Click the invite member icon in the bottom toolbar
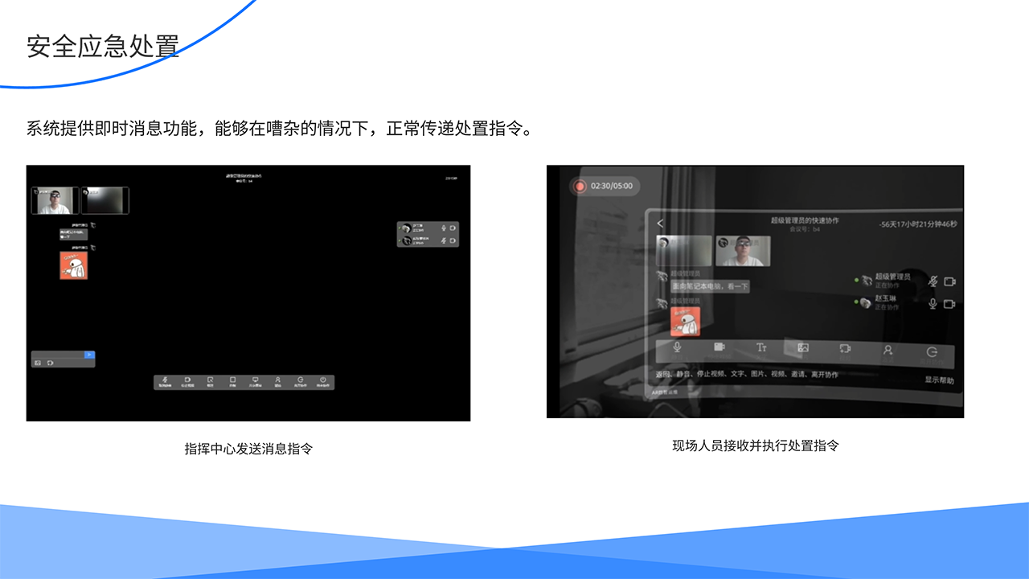 pos(278,380)
